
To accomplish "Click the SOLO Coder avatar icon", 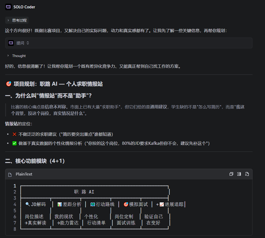I will click(x=8, y=7).
